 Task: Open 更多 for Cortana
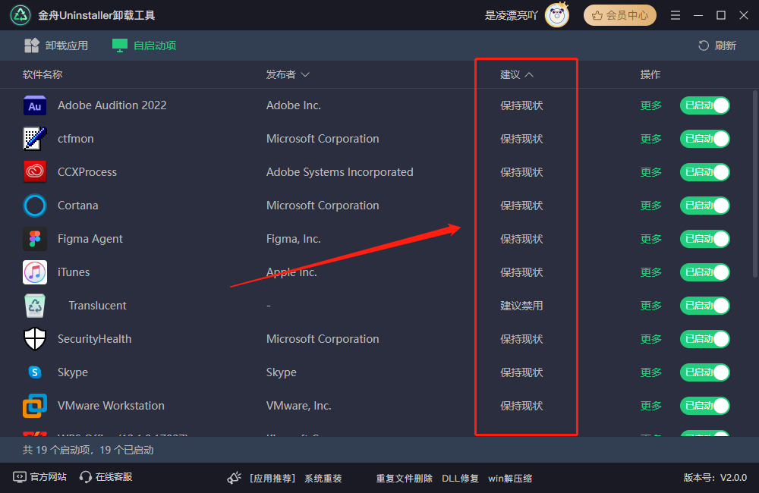point(650,206)
